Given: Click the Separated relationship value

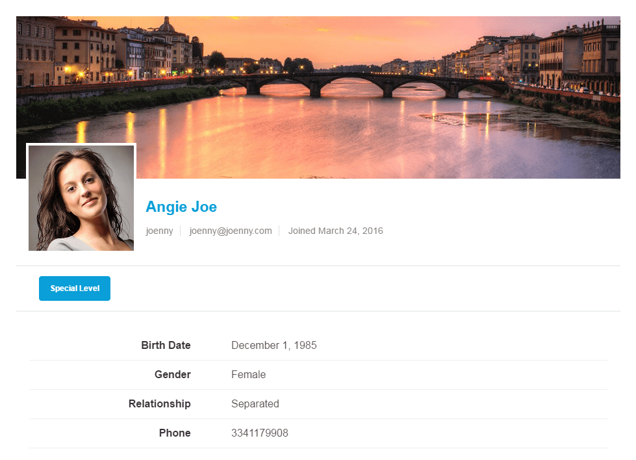Looking at the screenshot, I should click(255, 404).
